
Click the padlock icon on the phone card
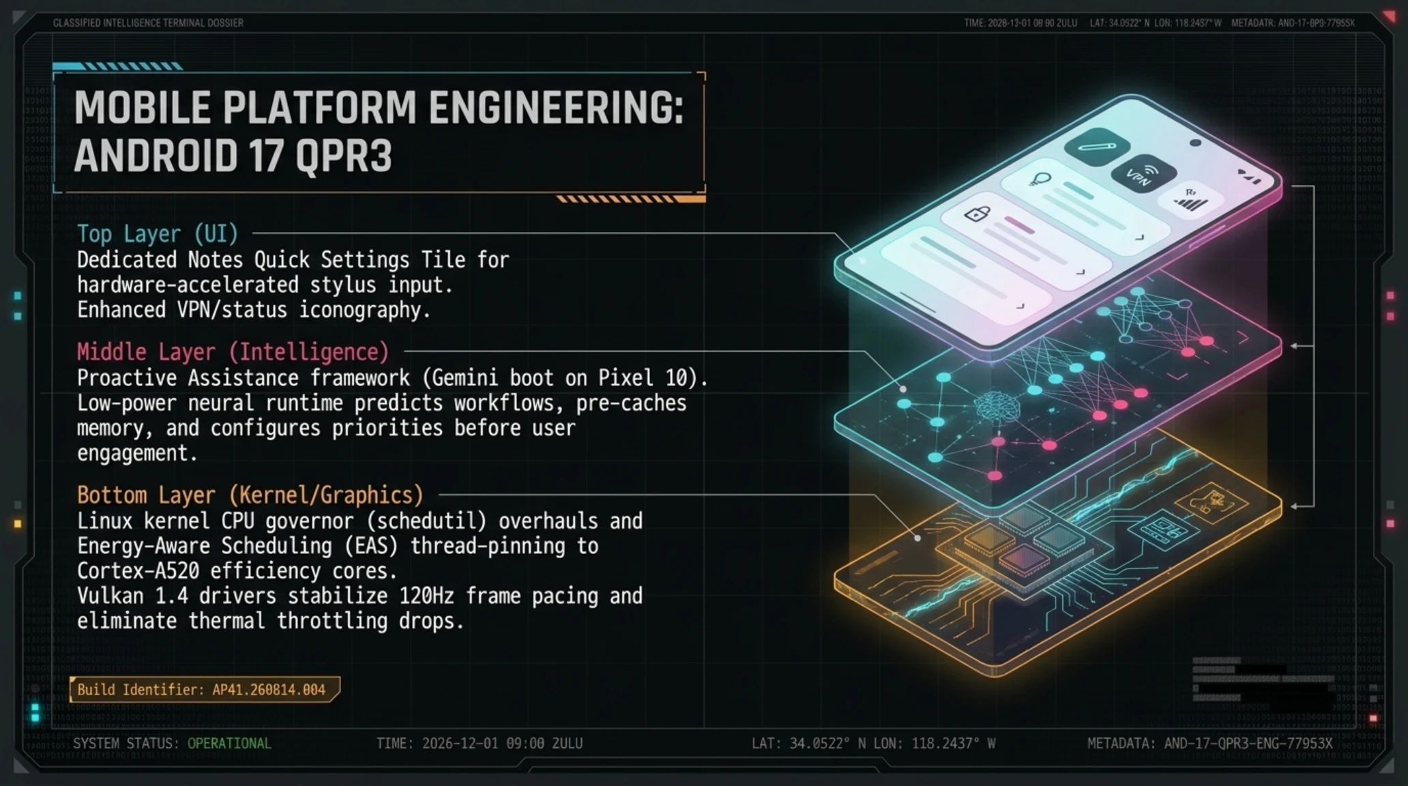(x=977, y=214)
